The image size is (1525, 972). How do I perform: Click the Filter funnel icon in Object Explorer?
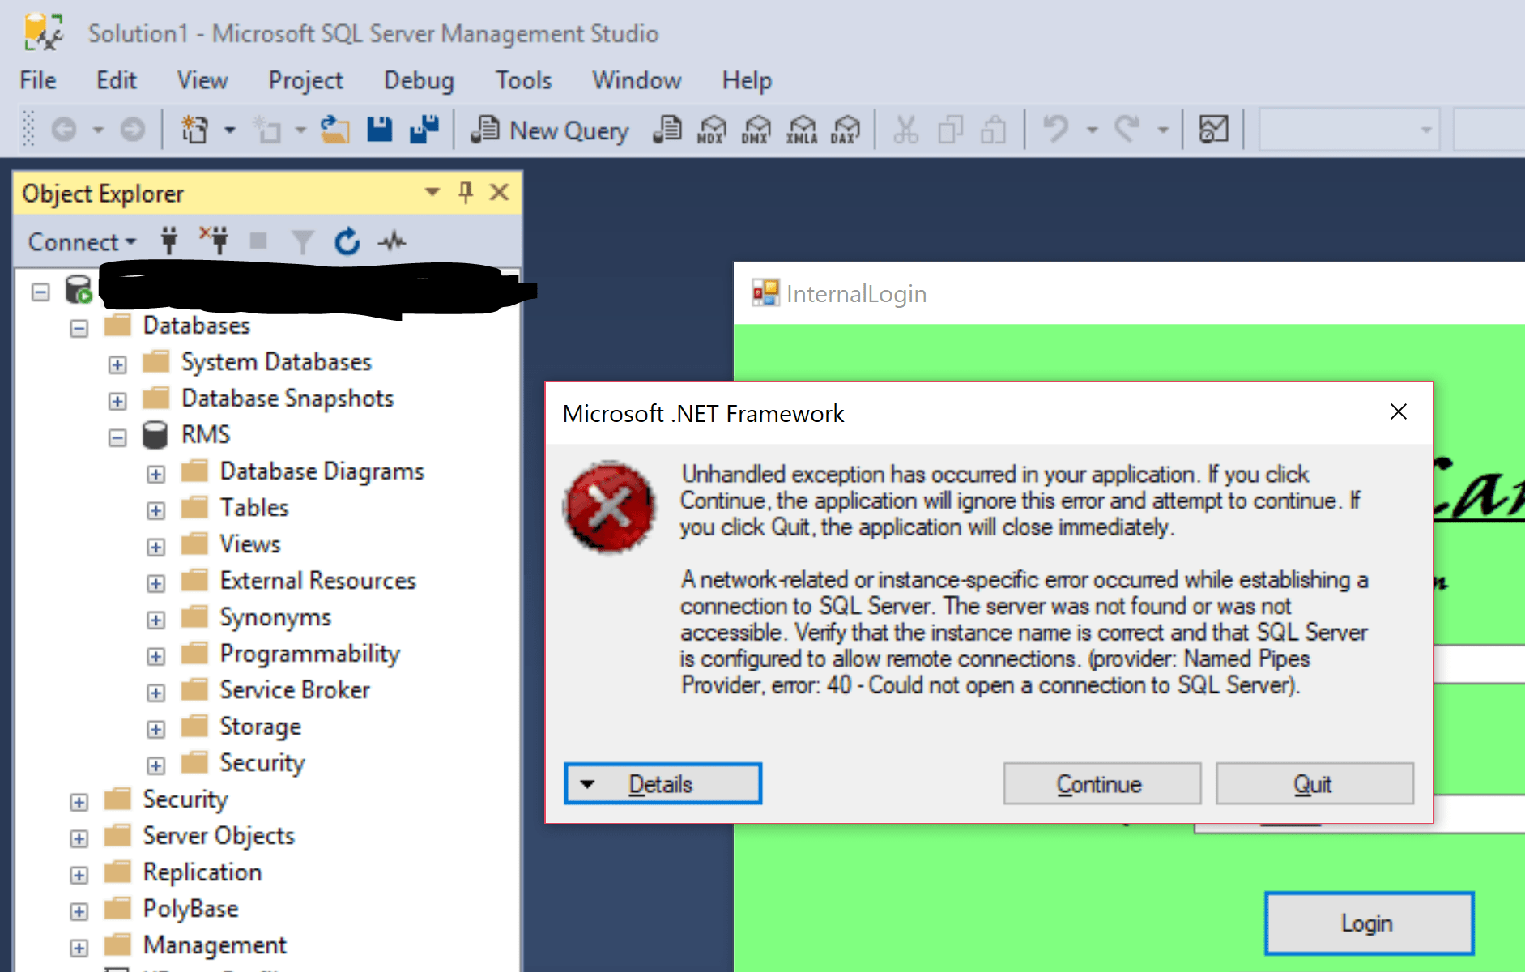pos(302,241)
